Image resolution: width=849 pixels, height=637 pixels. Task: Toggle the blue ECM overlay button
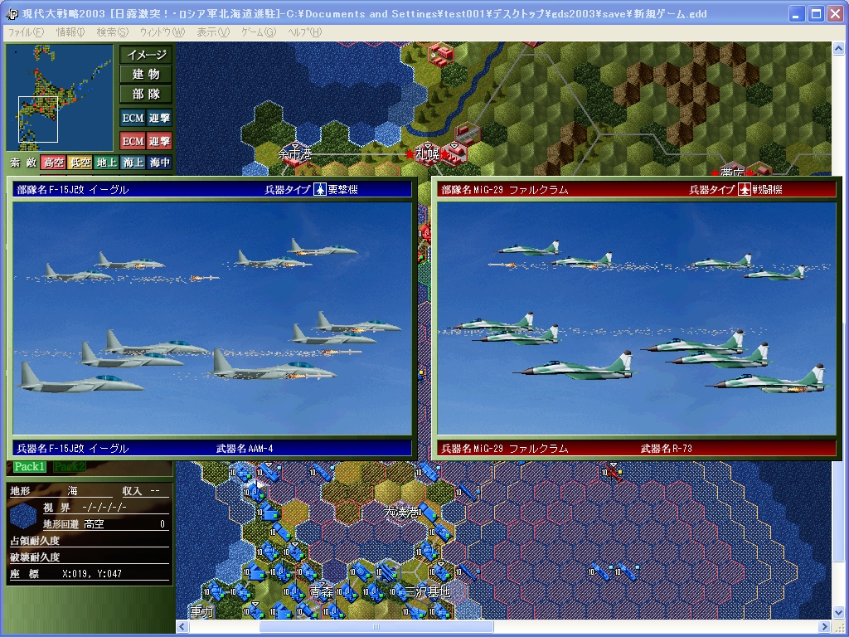click(x=133, y=118)
